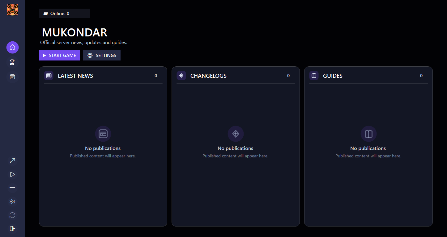Click the refresh arrows icon
Viewport: 447px width, 237px height.
click(12, 215)
